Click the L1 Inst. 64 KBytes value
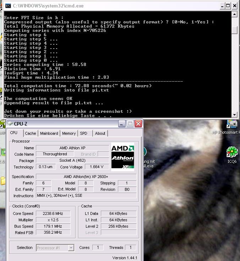This screenshot has height=261, width=240. click(119, 220)
